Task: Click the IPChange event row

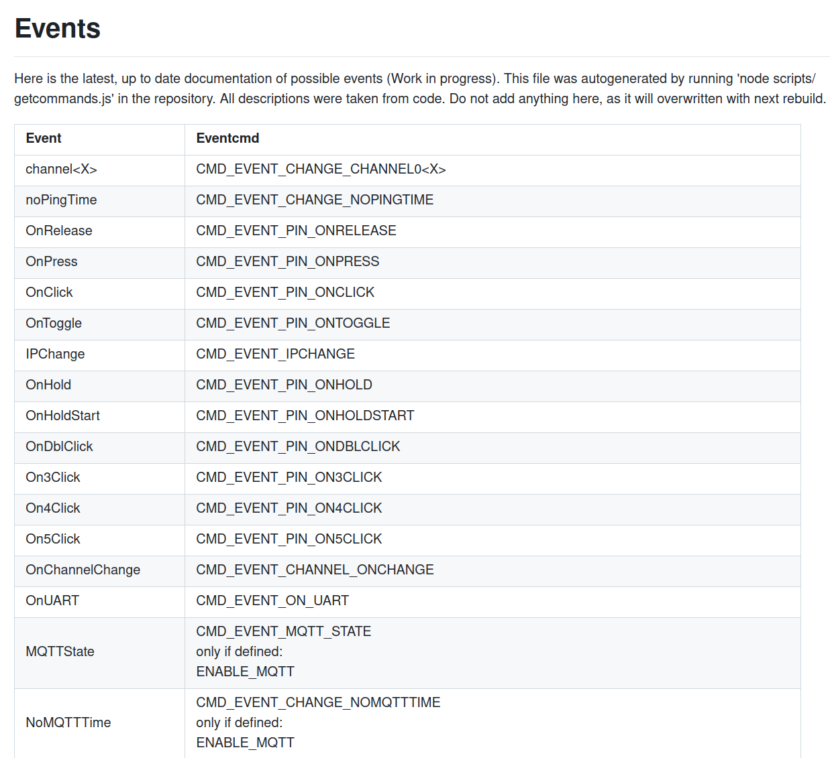Action: click(x=55, y=354)
